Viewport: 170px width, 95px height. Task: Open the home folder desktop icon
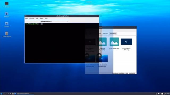pos(6,25)
